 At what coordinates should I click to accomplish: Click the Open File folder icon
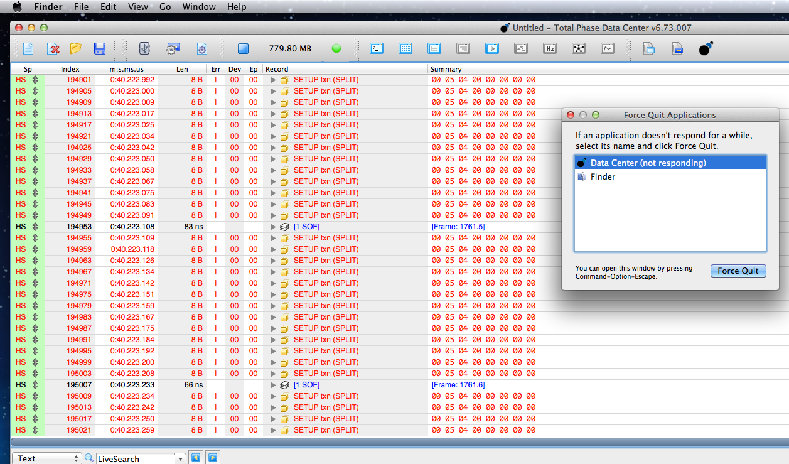pos(76,48)
